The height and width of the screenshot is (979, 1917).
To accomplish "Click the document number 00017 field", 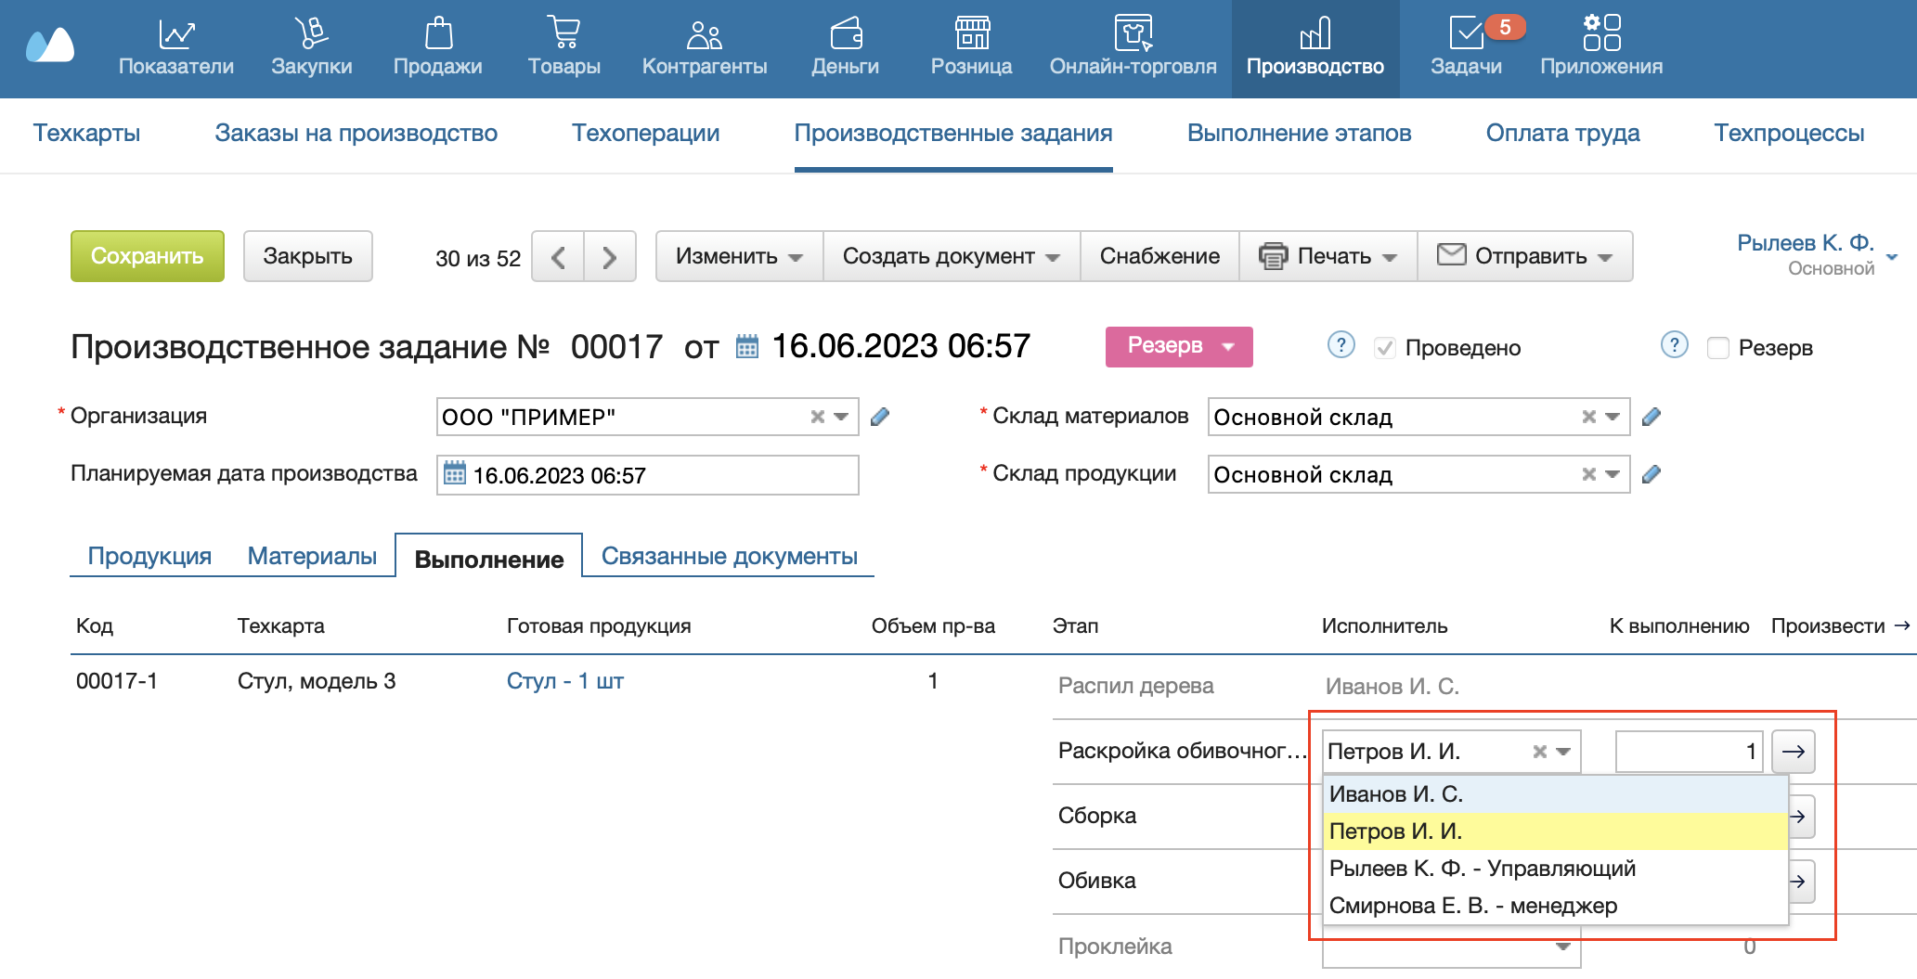I will coord(617,347).
